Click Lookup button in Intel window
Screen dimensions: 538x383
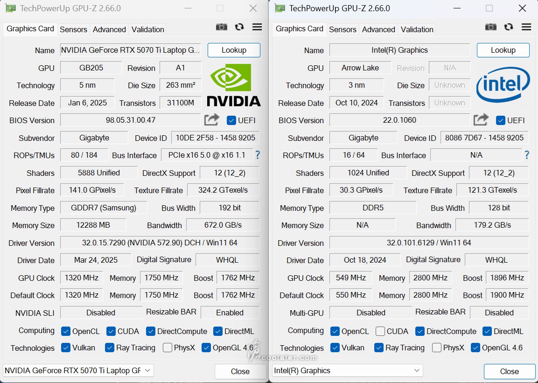point(503,50)
